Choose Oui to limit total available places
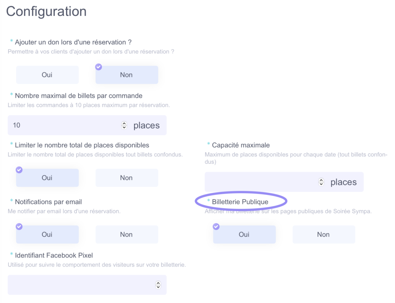Image resolution: width=395 pixels, height=303 pixels. (x=47, y=178)
